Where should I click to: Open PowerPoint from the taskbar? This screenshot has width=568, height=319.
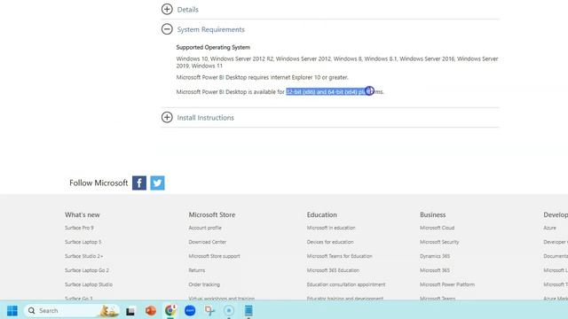(x=150, y=310)
